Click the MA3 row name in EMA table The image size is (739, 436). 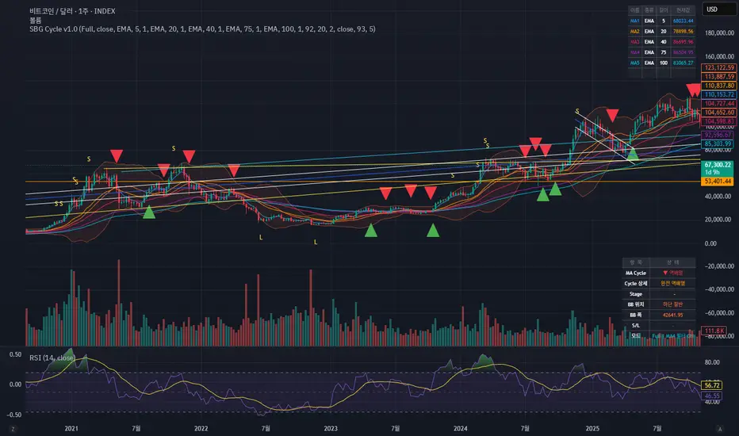click(635, 42)
